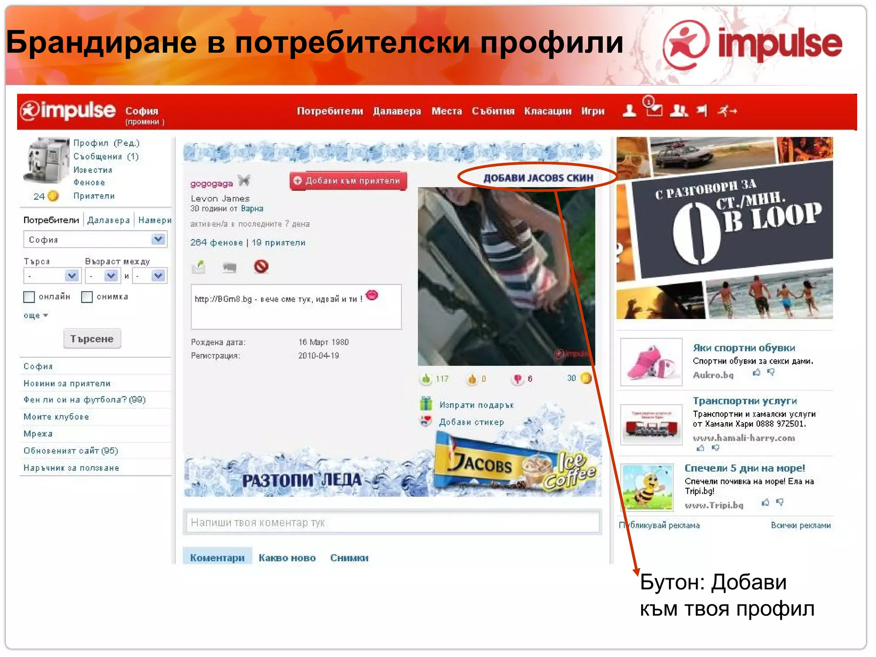Dislike the Яки спортни обувки ad

pos(771,372)
